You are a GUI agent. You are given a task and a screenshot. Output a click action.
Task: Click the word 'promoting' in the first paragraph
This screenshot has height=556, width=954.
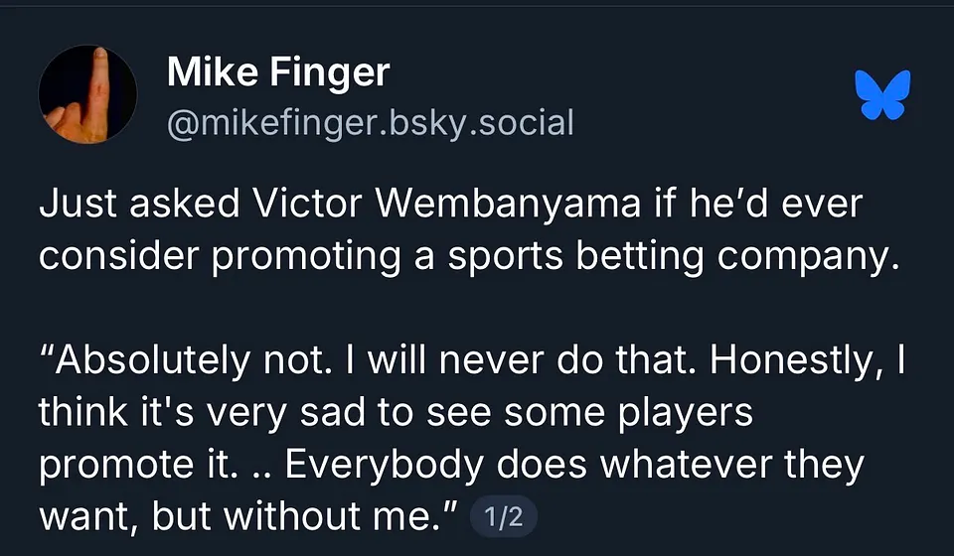(306, 257)
